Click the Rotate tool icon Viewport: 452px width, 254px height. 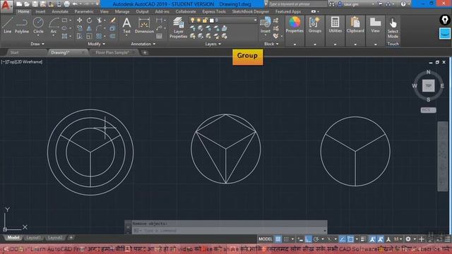pos(89,20)
